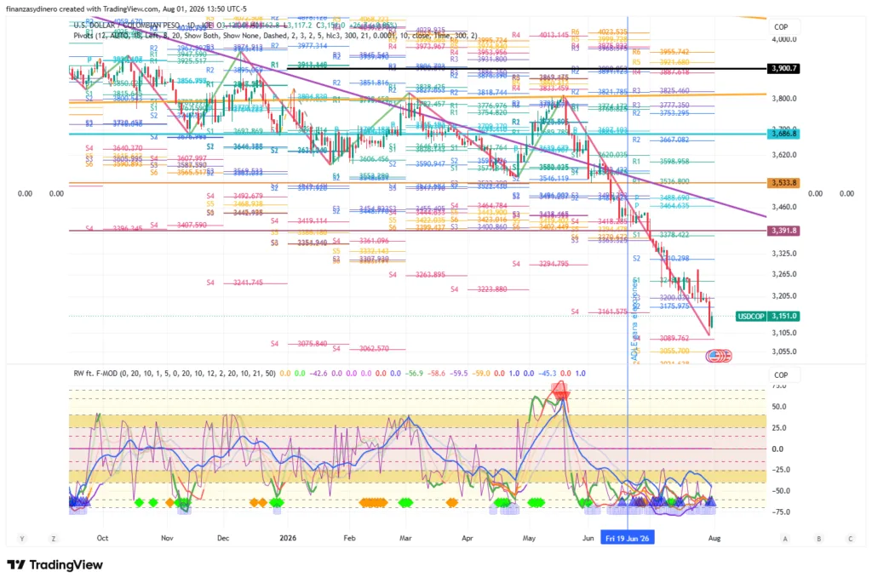Click the Apr label on the time axis
Image resolution: width=872 pixels, height=583 pixels.
[468, 538]
